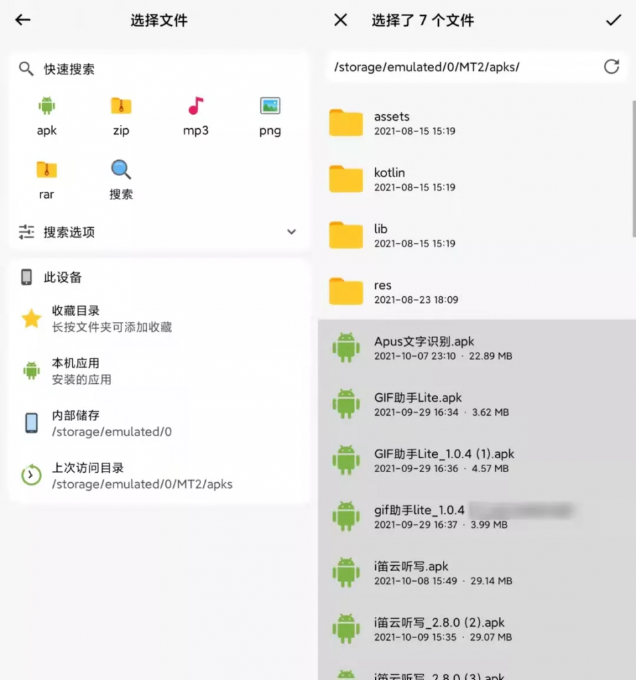Viewport: 636px width, 680px height.
Task: Click the file list scrollbar
Action: pos(634,169)
